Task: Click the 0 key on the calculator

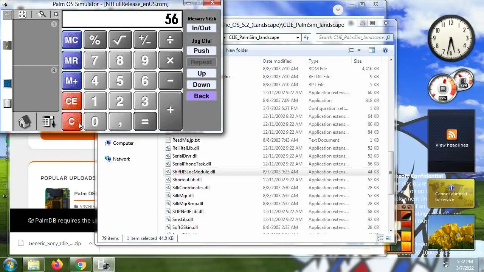Action: [95, 121]
